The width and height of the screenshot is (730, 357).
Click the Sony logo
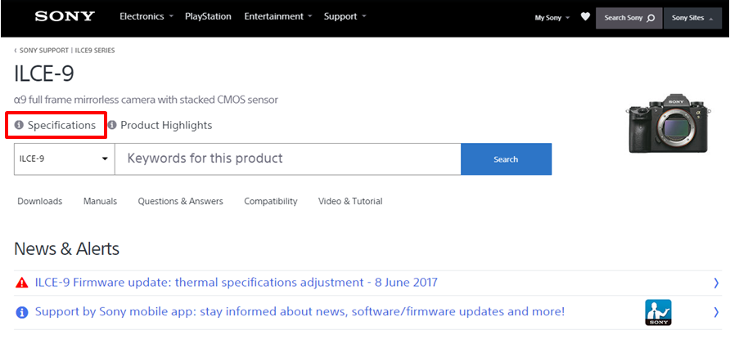pos(64,16)
